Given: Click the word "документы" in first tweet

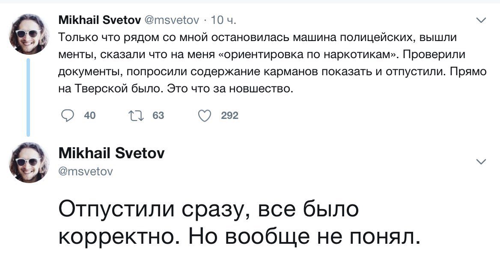Looking at the screenshot, I should pyautogui.click(x=88, y=72).
